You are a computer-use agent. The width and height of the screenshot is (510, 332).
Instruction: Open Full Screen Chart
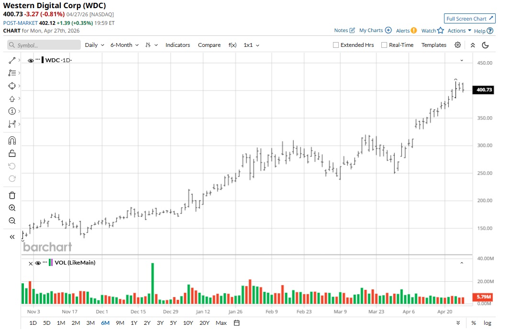coord(470,19)
